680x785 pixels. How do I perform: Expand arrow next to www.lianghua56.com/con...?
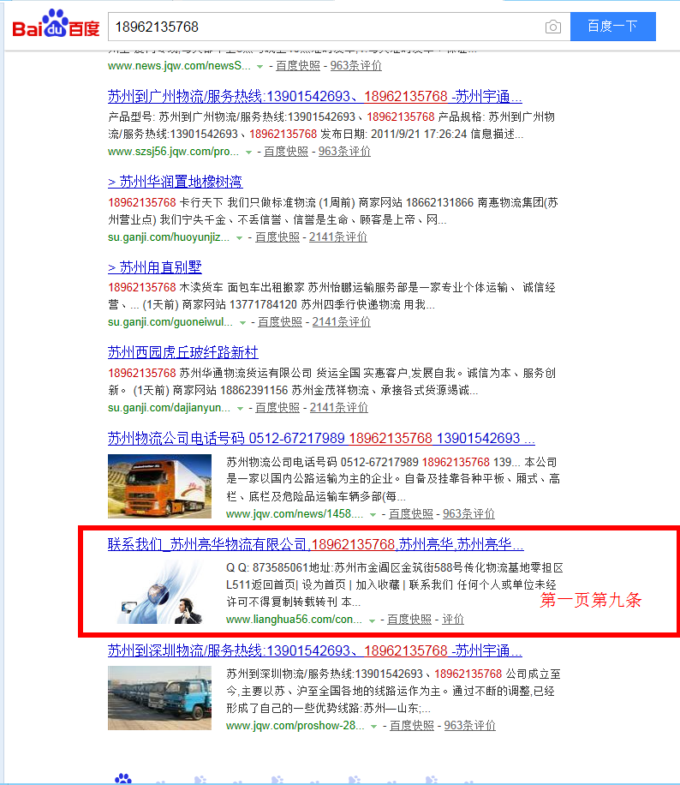(372, 620)
